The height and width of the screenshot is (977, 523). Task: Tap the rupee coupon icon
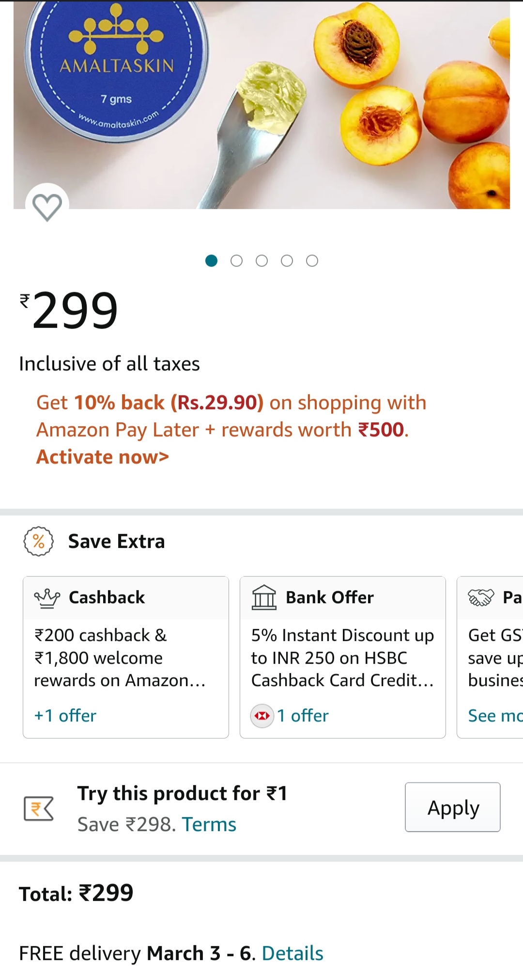[39, 808]
